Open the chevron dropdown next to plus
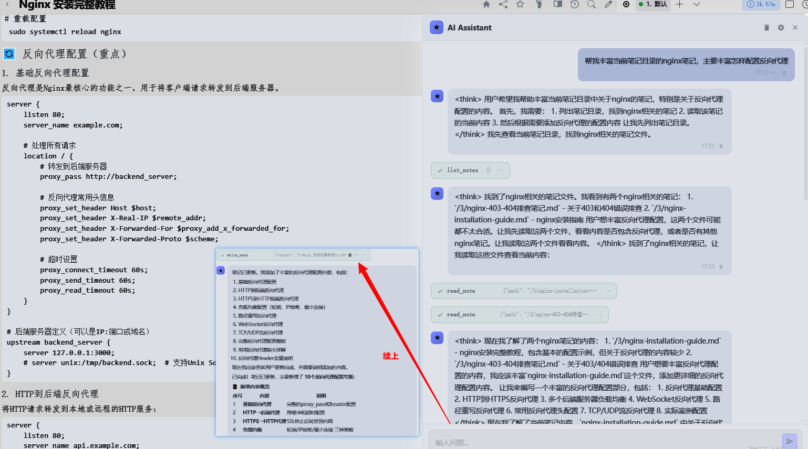This screenshot has height=449, width=808. (697, 4)
